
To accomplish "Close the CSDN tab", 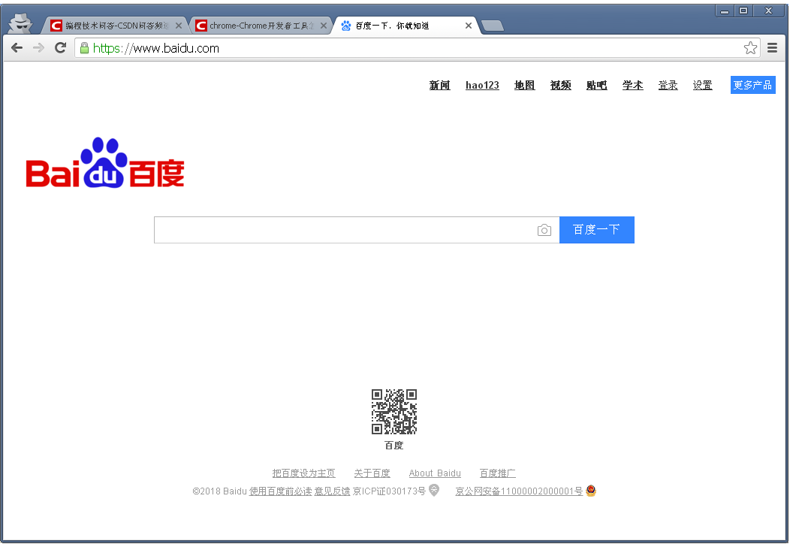I will pyautogui.click(x=179, y=26).
